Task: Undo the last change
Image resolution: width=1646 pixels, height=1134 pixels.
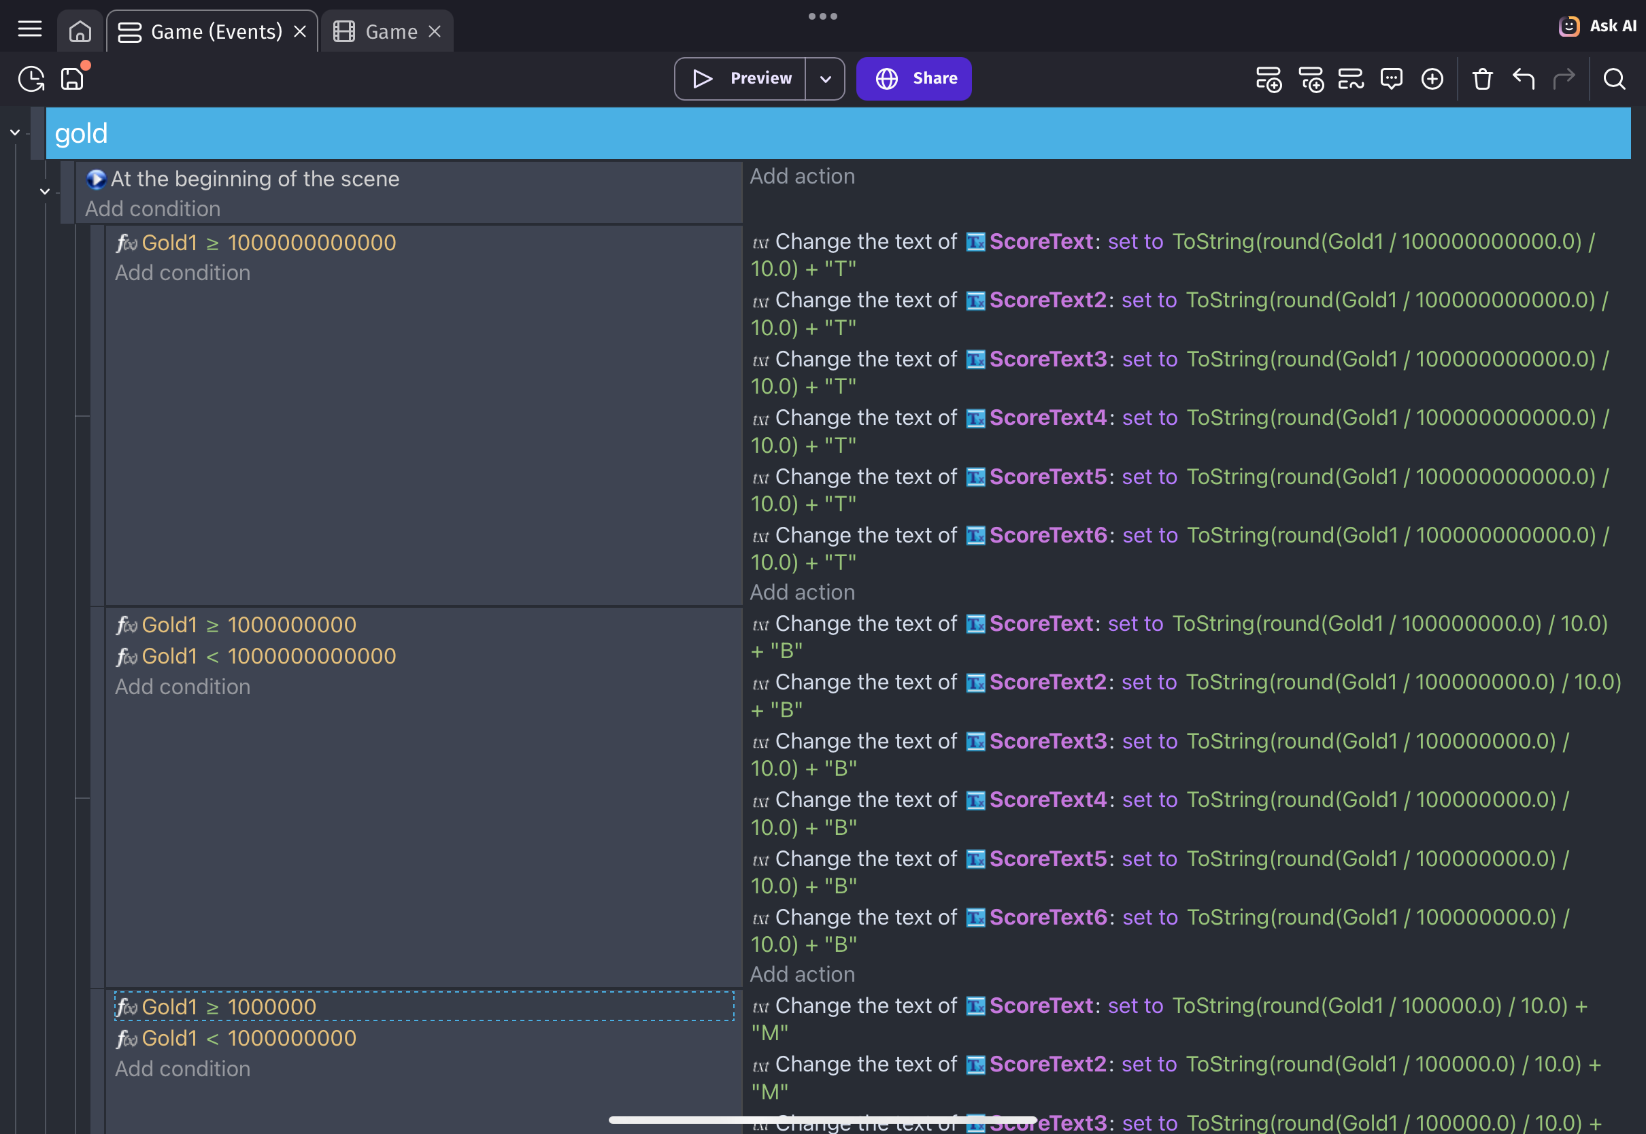Action: coord(1523,79)
